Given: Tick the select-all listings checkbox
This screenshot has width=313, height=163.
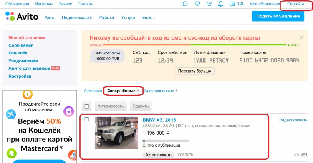Looking at the screenshot, I should click(87, 106).
